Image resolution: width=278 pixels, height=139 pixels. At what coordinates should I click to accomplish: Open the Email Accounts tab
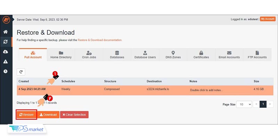pos(229,55)
